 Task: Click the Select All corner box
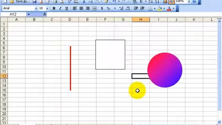(4, 19)
